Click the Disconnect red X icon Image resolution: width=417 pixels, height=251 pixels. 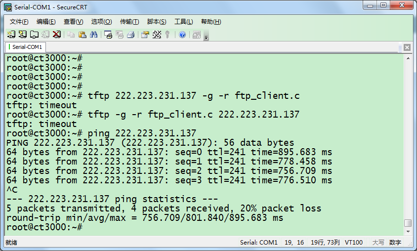coord(57,35)
